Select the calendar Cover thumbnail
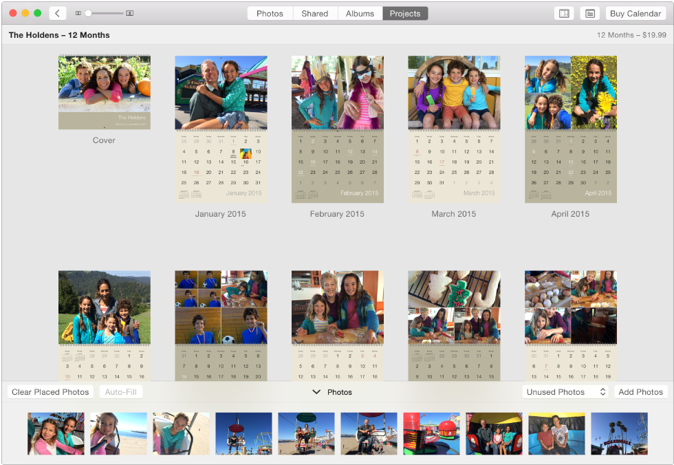The height and width of the screenshot is (465, 674). click(104, 91)
